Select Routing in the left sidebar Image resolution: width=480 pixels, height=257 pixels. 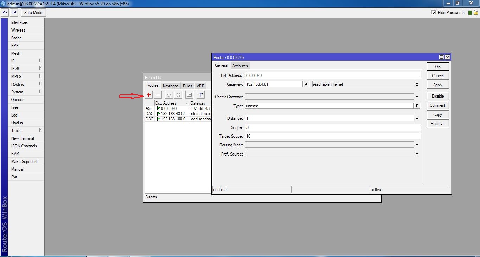18,84
